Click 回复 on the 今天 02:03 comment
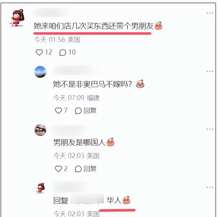The width and height of the screenshot is (219, 217). [90, 169]
